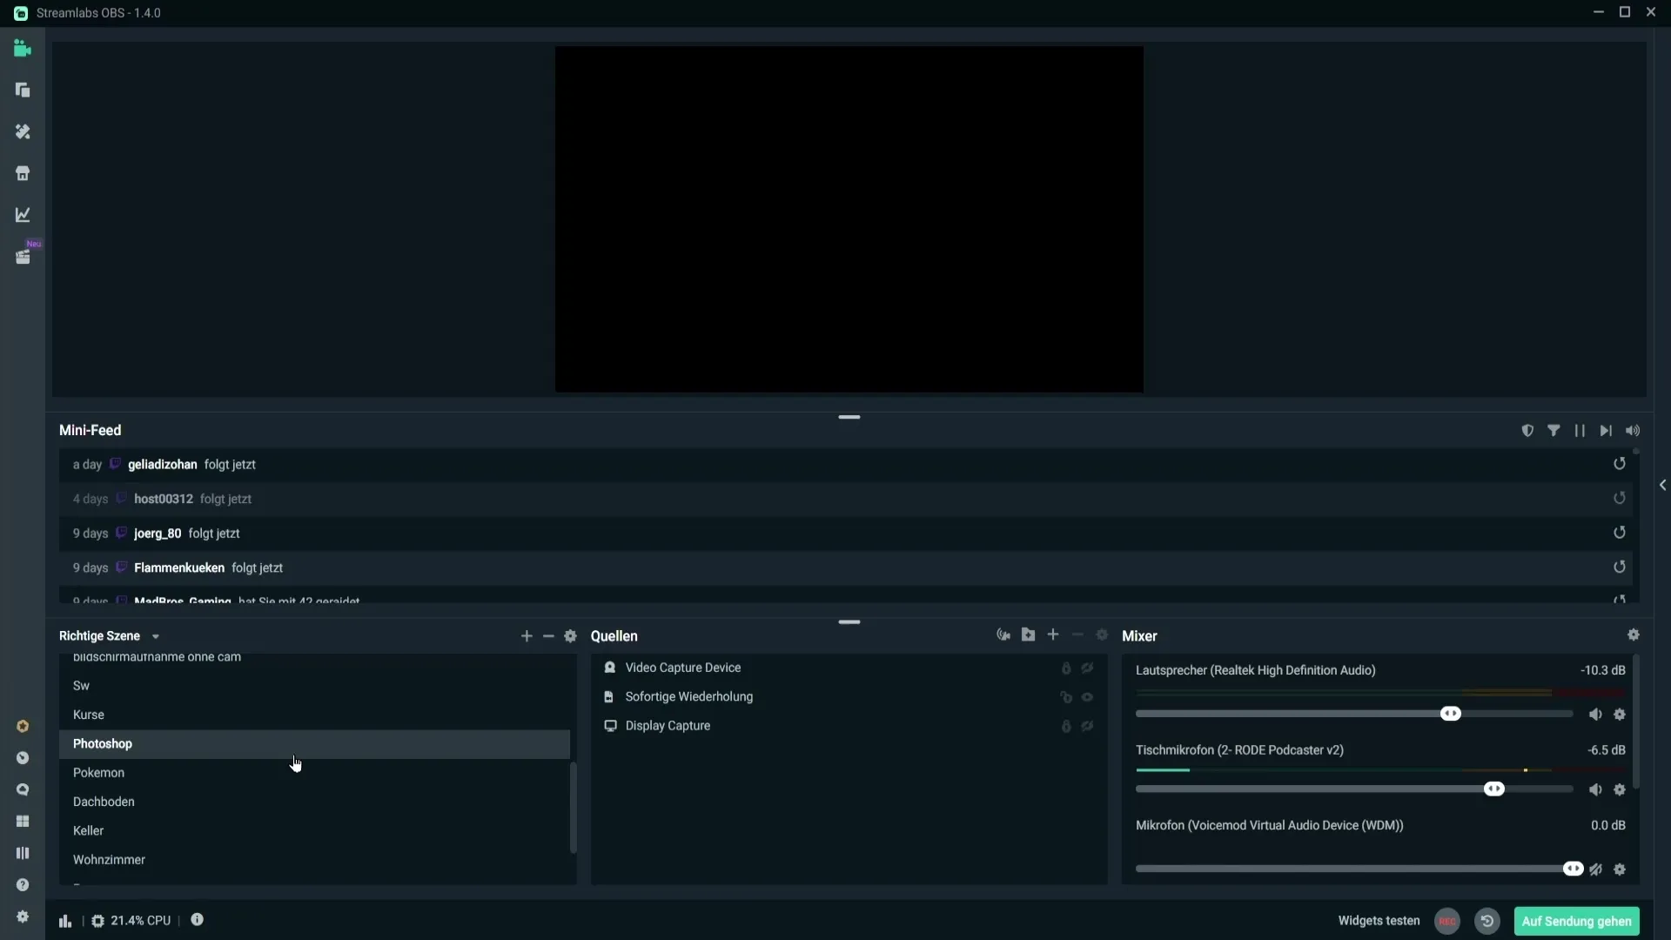Screen dimensions: 1671x940
Task: Replay the joerg_80 follow alert
Action: tap(1620, 533)
